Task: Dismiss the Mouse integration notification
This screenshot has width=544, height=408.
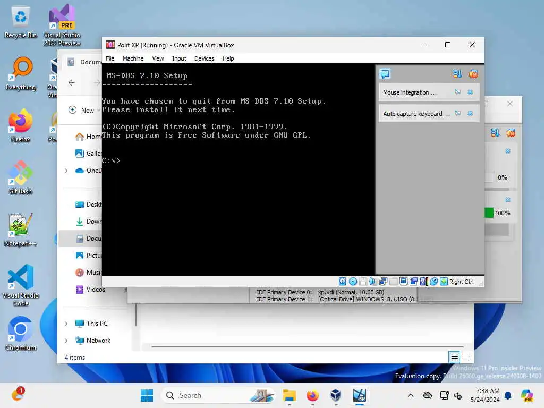Action: [470, 92]
